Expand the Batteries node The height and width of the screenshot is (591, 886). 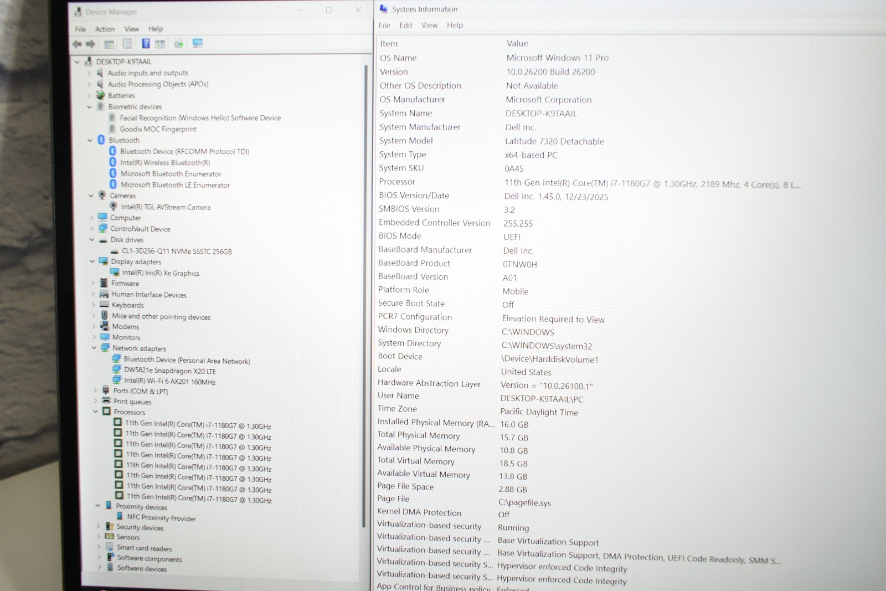(x=89, y=95)
